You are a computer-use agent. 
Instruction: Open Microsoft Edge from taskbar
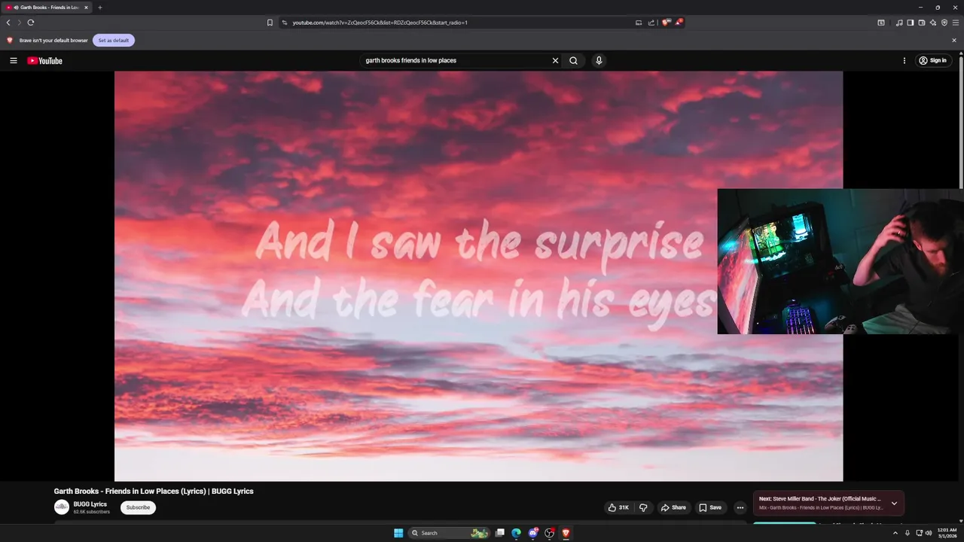516,533
